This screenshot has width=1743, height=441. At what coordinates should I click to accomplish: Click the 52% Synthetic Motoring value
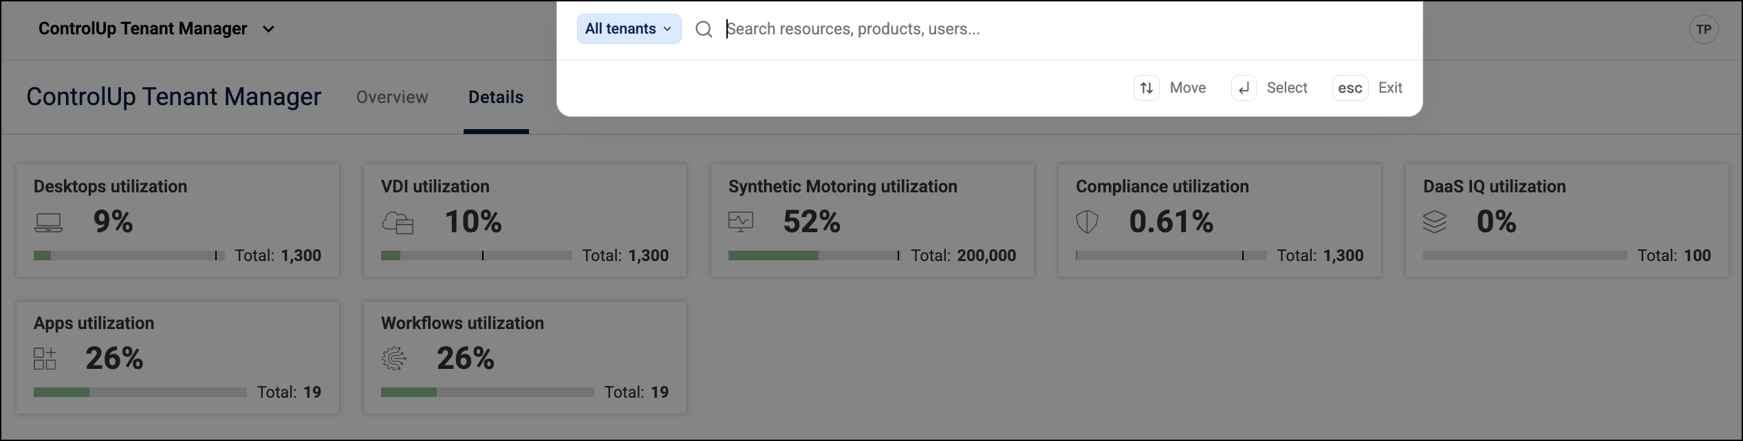[x=812, y=222]
